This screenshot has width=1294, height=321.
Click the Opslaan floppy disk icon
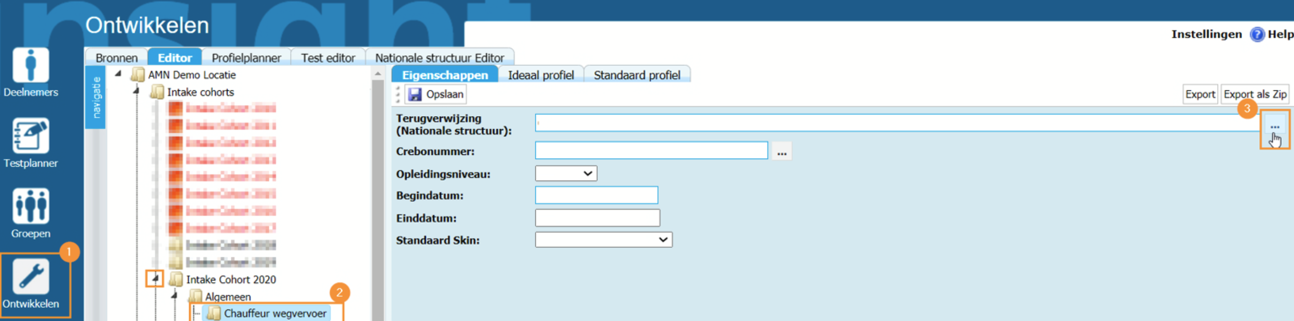pos(415,94)
